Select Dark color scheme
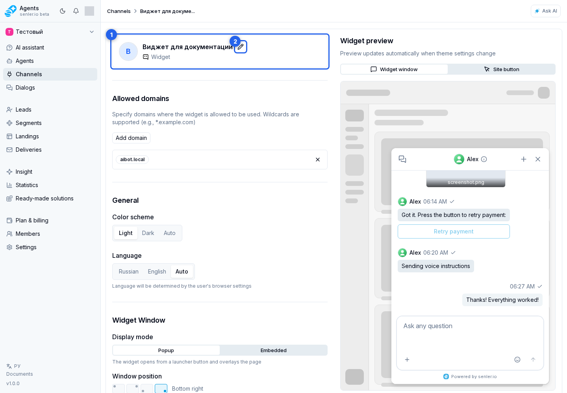This screenshot has height=393, width=567. tap(148, 233)
